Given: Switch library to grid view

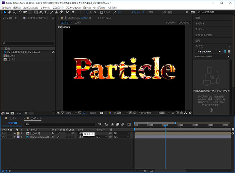Looking at the screenshot, I should pos(225,51).
